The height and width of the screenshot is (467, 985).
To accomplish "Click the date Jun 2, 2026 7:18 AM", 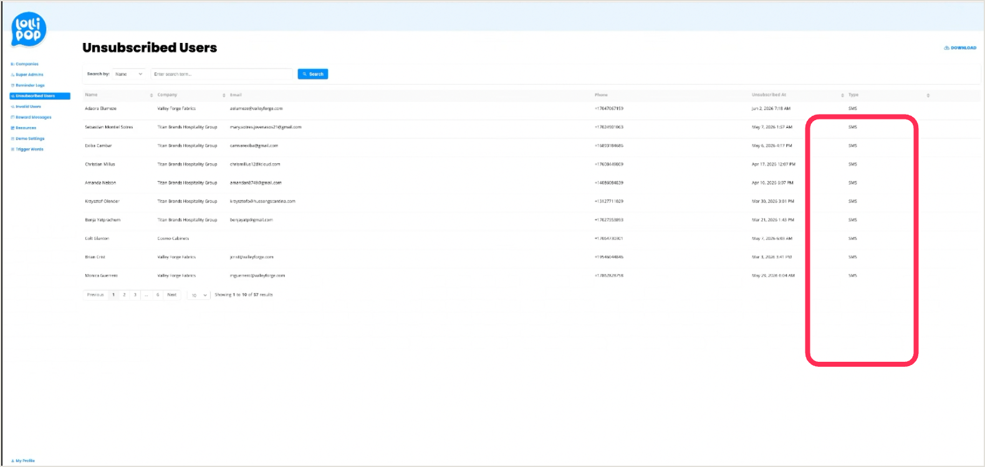I will pos(771,109).
